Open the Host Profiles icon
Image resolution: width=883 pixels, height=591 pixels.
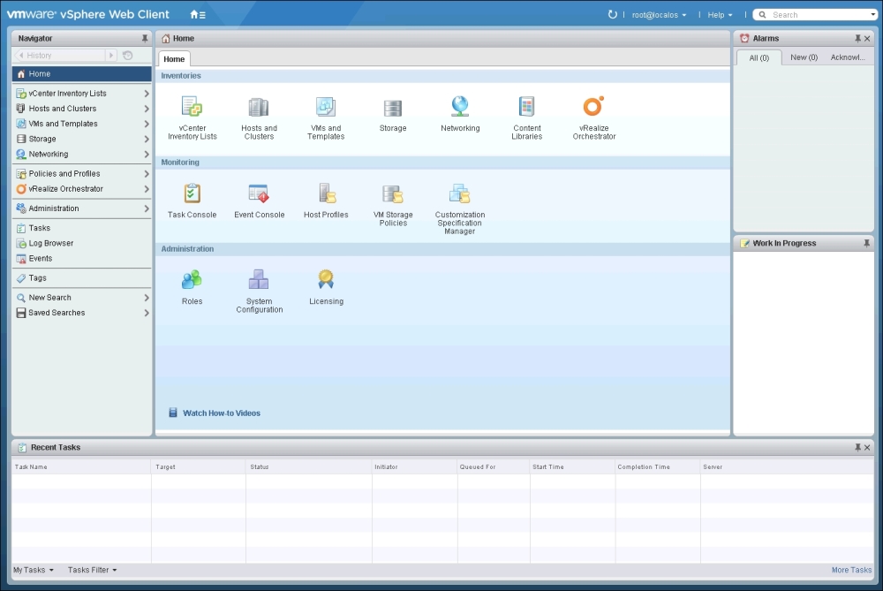click(x=327, y=193)
